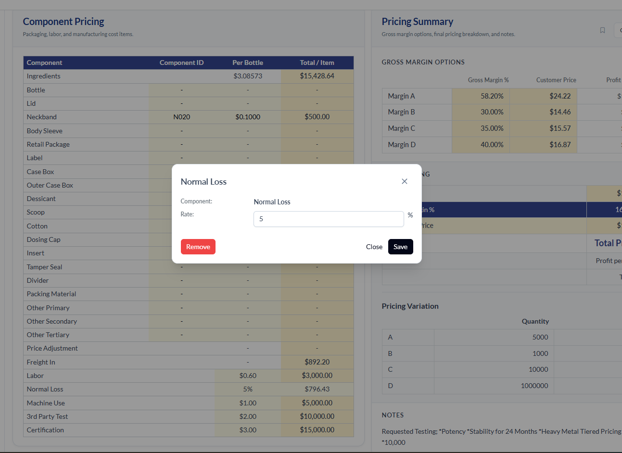This screenshot has height=453, width=622.
Task: Click Pricing Variation A quantity 5000
Action: tap(540, 337)
